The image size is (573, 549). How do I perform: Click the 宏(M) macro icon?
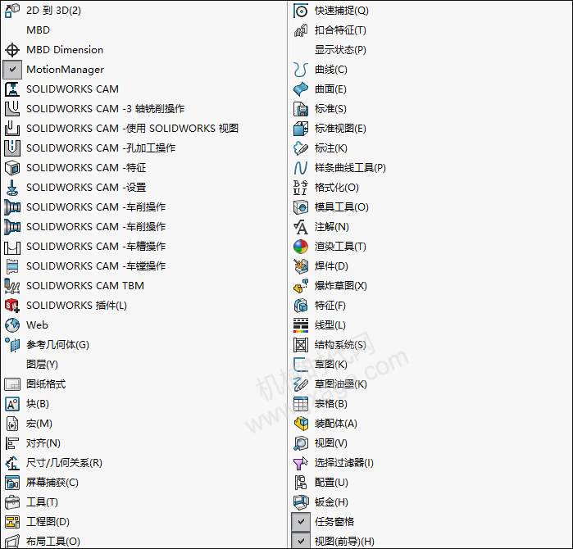12,424
